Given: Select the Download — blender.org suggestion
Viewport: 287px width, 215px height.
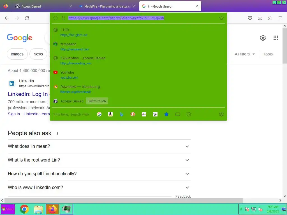Looking at the screenshot, I should 138,89.
